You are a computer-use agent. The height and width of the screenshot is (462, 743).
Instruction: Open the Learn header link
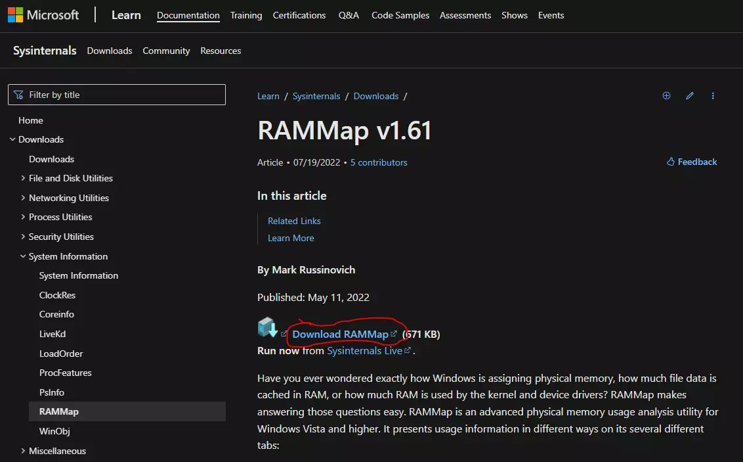[126, 15]
